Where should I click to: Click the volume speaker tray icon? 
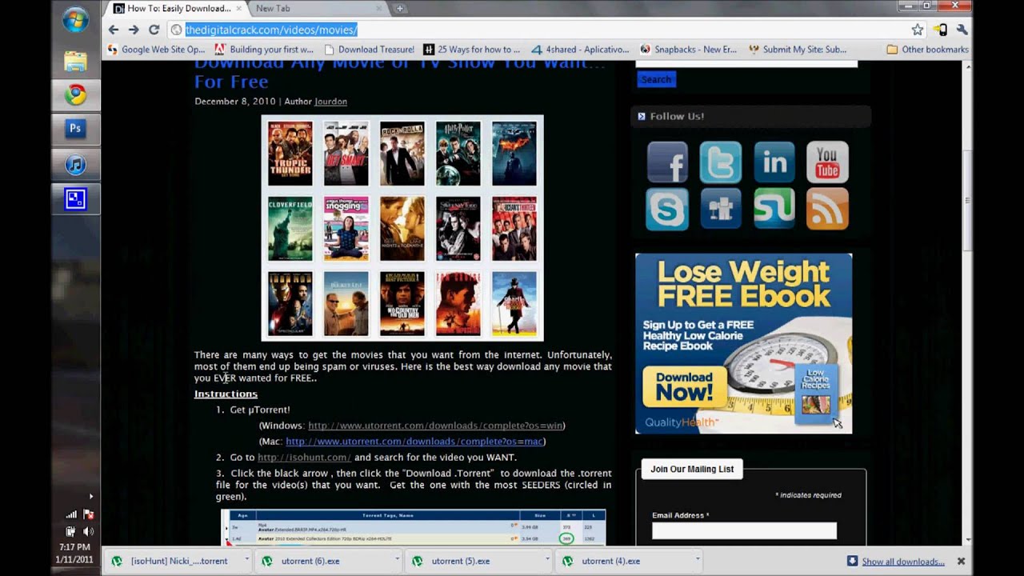pyautogui.click(x=88, y=531)
